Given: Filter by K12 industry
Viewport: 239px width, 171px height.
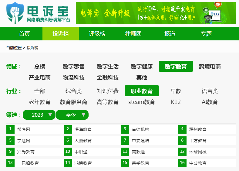Looking at the screenshot, I should pyautogui.click(x=176, y=102).
